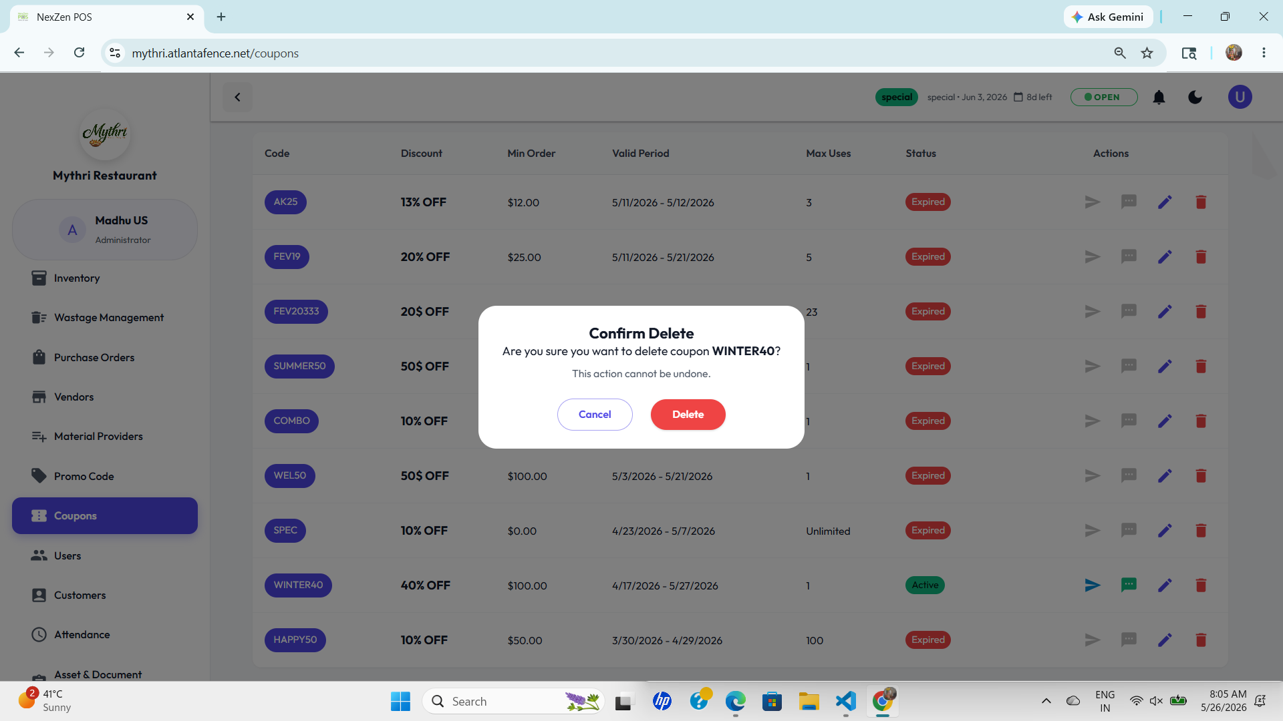Delete WINTER40 coupon using trash icon
Screen dimensions: 1283x721
[1201, 585]
